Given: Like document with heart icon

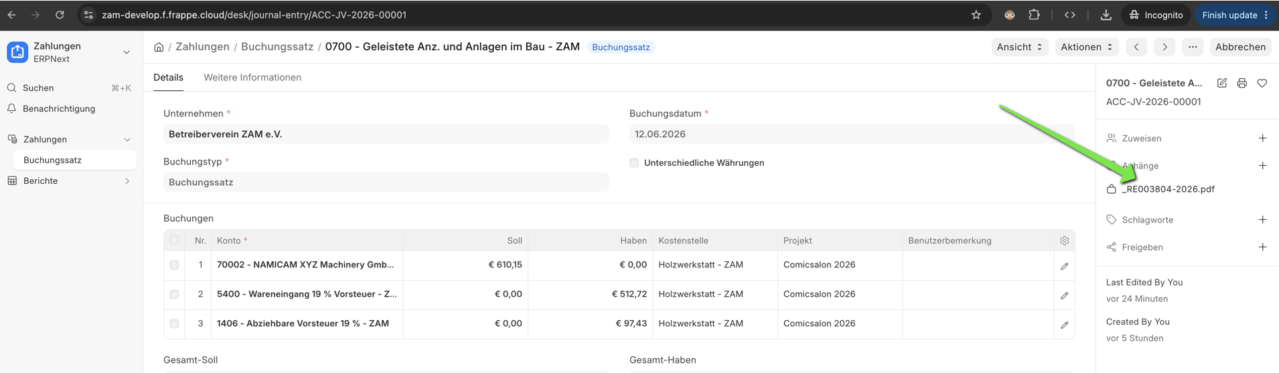Looking at the screenshot, I should coord(1262,83).
